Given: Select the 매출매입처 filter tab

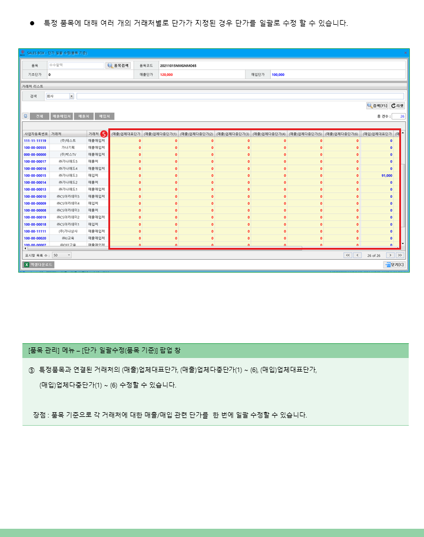Looking at the screenshot, I should click(62, 117).
